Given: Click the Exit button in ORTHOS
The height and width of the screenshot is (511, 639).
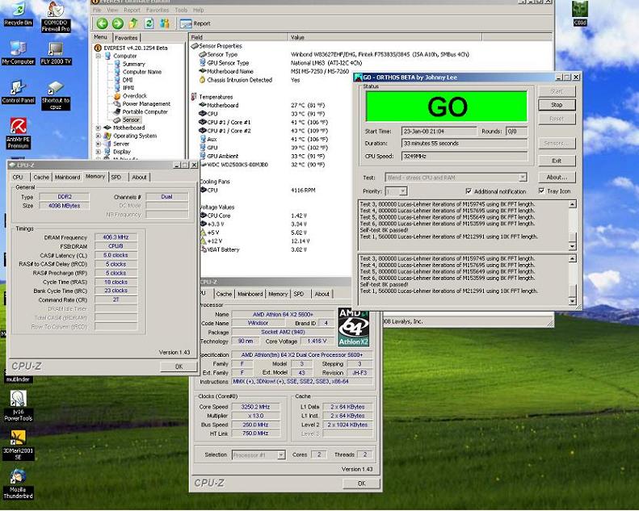Looking at the screenshot, I should click(x=557, y=161).
